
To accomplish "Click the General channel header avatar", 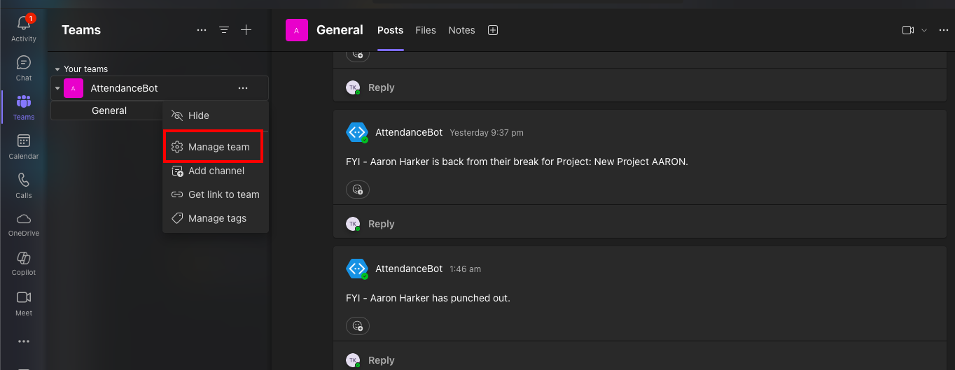I will [297, 30].
